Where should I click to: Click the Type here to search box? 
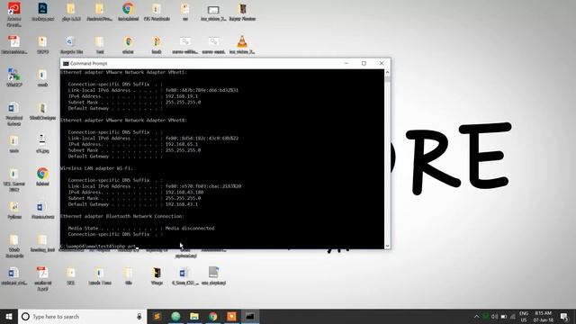(x=82, y=316)
